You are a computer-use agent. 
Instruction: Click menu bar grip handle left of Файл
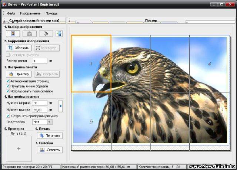pos(3,13)
